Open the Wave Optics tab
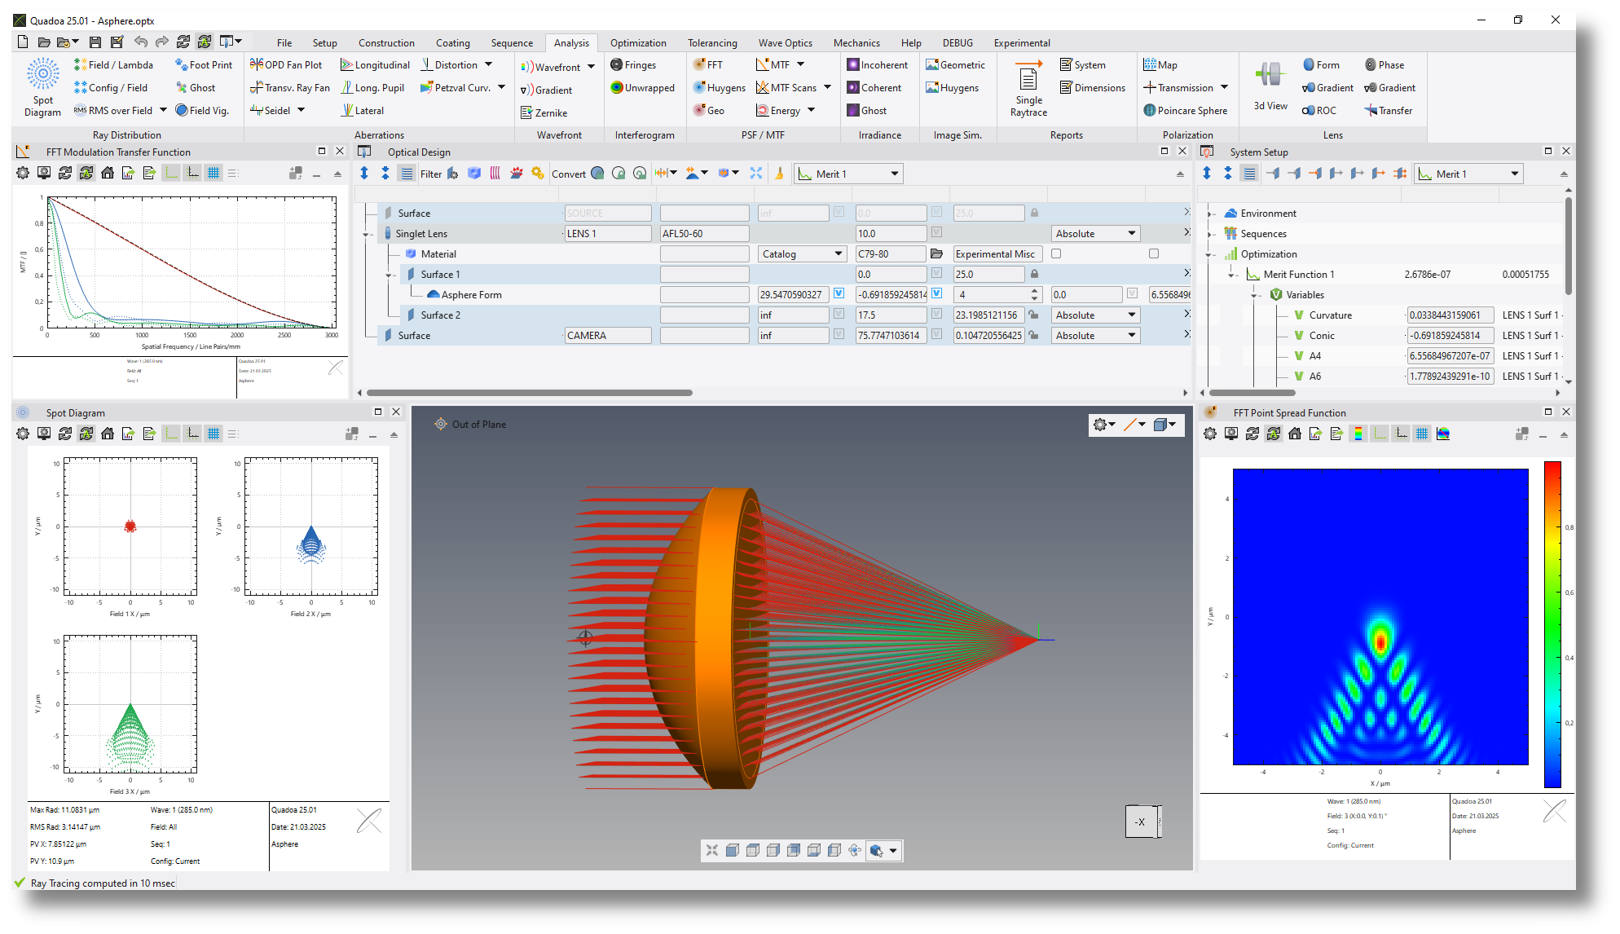This screenshot has width=1620, height=934. [786, 42]
